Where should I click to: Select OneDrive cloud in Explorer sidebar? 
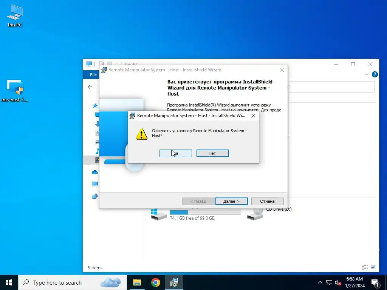[x=95, y=172]
